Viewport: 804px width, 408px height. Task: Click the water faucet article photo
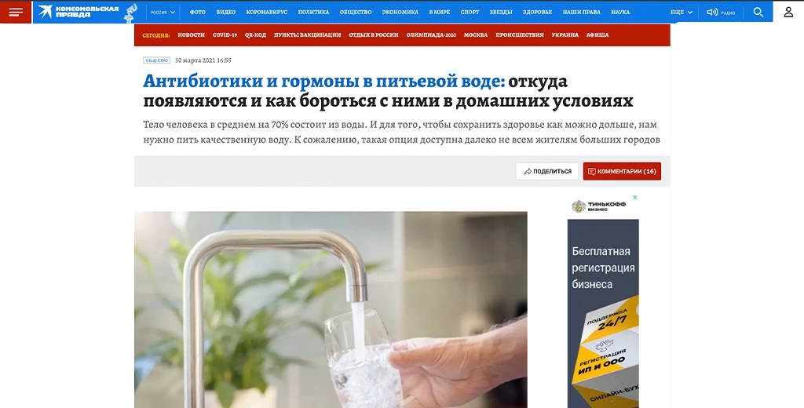331,310
